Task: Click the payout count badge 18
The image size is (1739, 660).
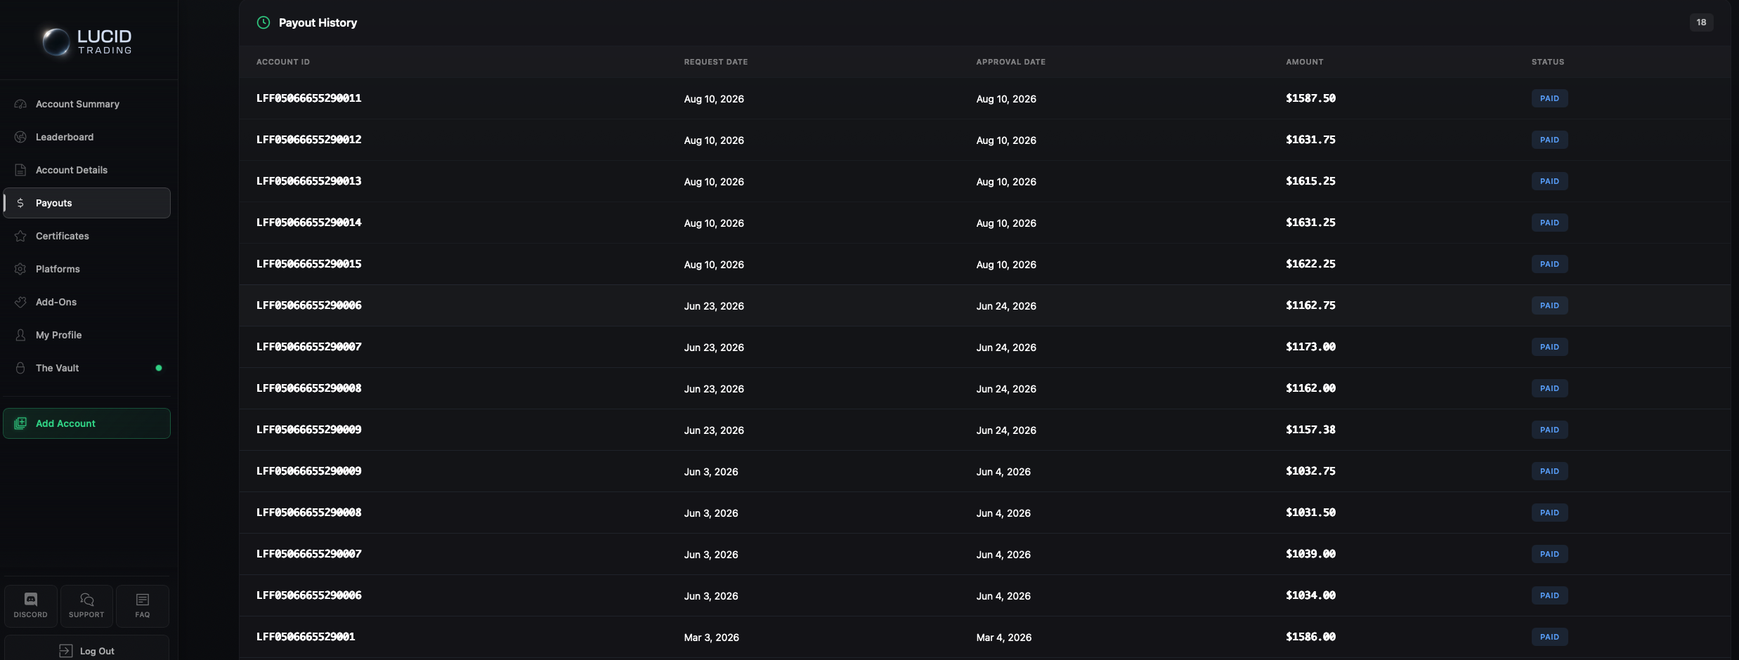Action: click(x=1701, y=22)
